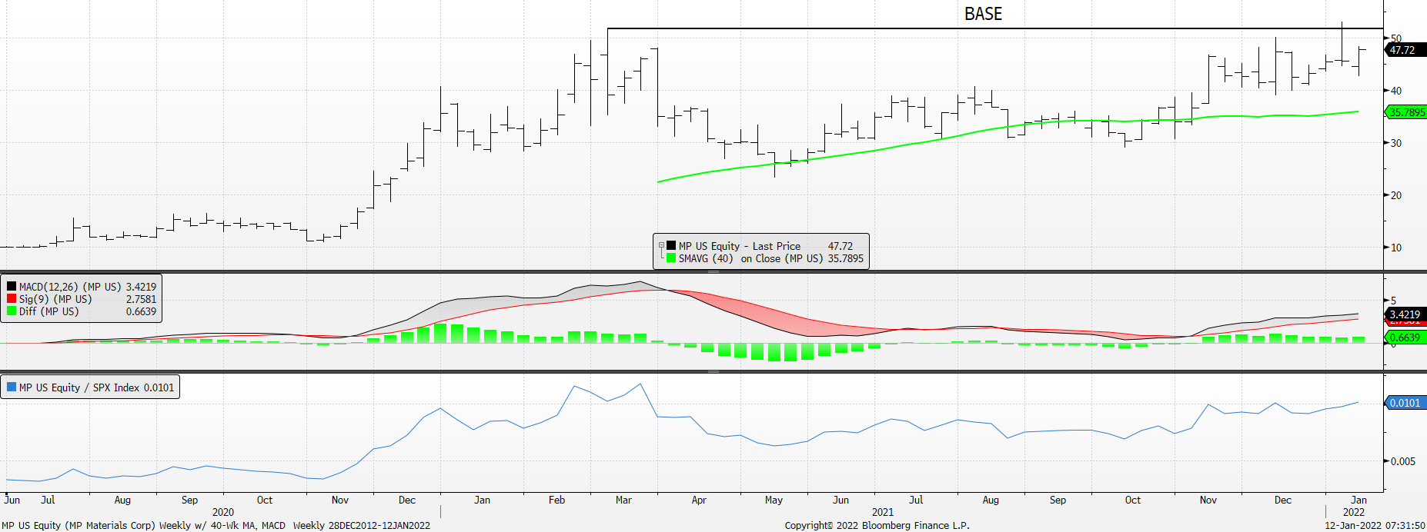Screen dimensions: 1427x532
Task: Click red swatch beside Sig(9) legend
Action: pos(12,299)
